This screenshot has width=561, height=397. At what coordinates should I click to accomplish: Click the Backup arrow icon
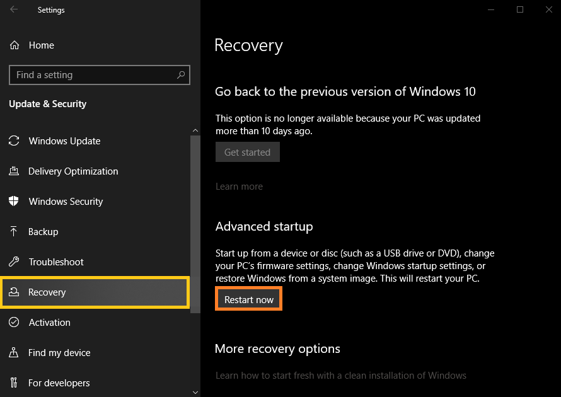tap(14, 232)
